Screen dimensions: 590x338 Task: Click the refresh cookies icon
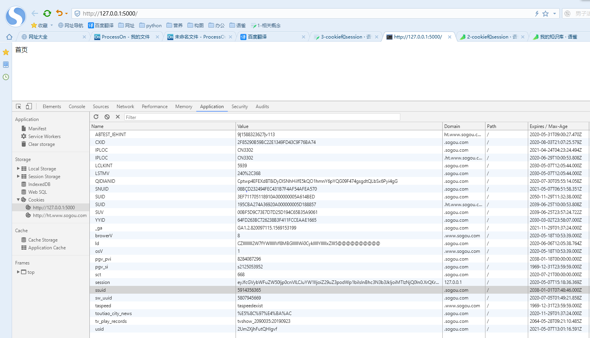(96, 117)
